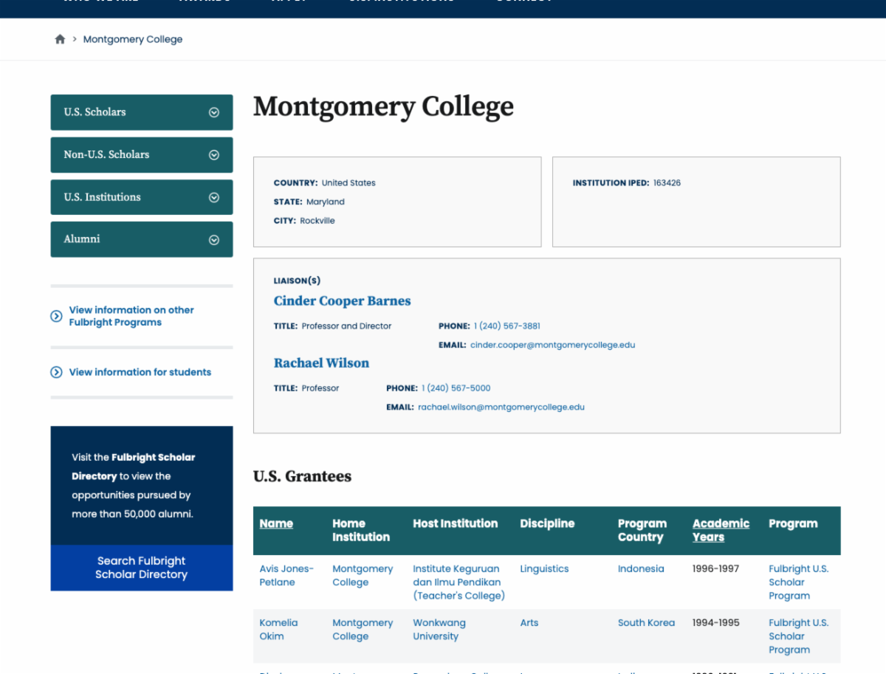Click Home Institution column header
This screenshot has height=674, width=886.
coord(361,530)
